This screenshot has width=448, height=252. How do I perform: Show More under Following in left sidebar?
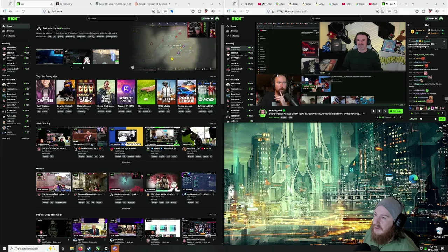pyautogui.click(x=6, y=75)
